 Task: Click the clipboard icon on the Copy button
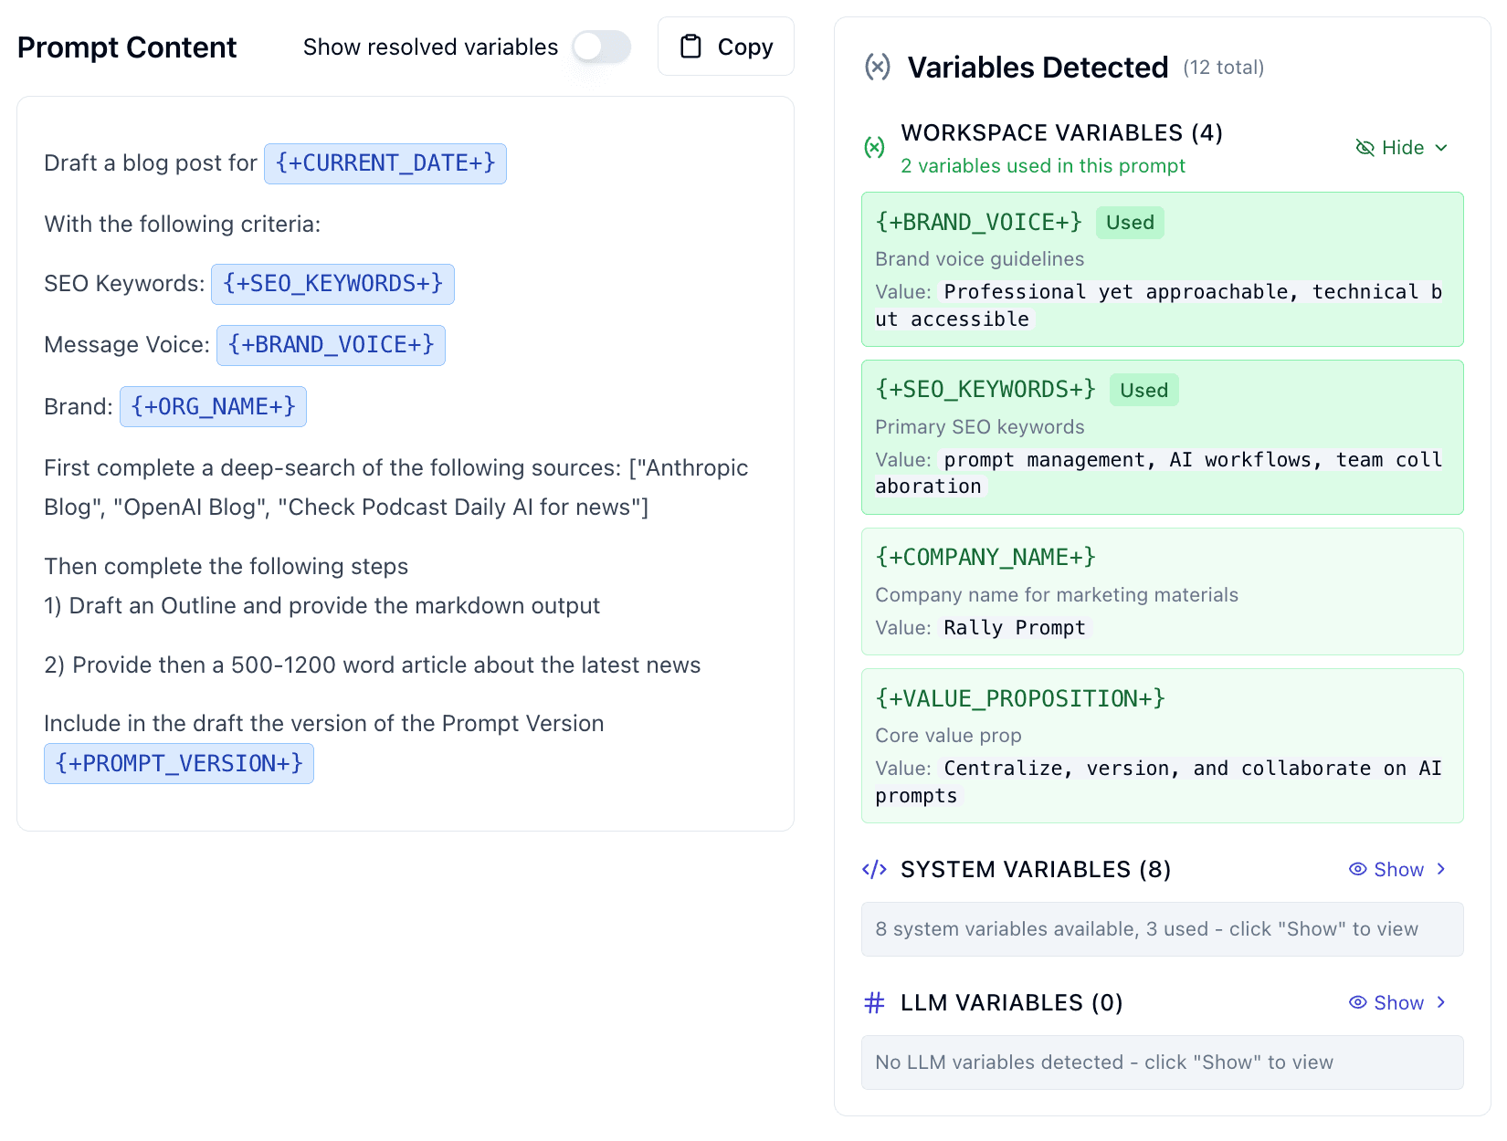point(692,46)
